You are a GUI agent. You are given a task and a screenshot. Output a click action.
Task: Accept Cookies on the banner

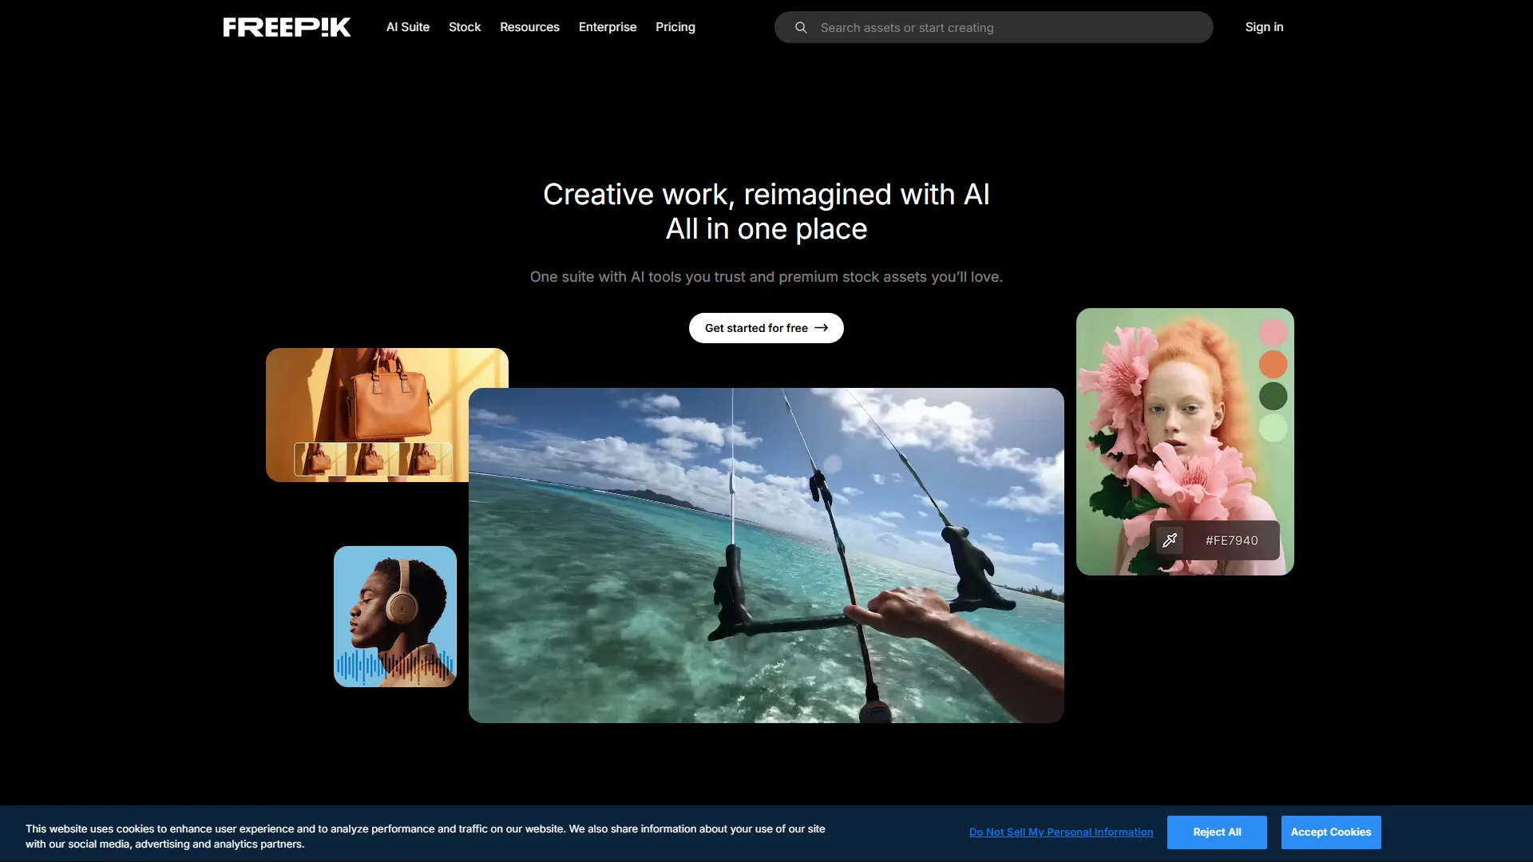coord(1330,832)
